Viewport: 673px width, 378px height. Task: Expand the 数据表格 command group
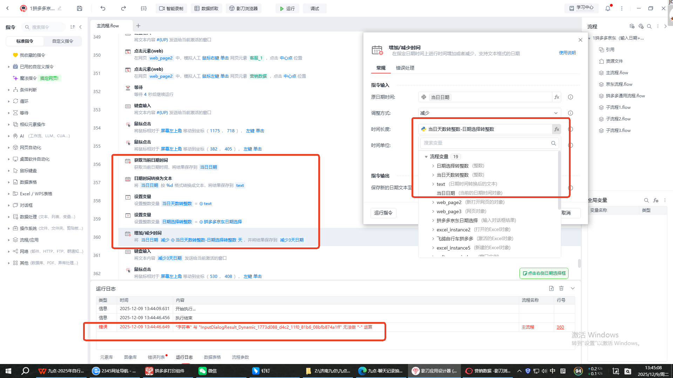click(x=9, y=182)
